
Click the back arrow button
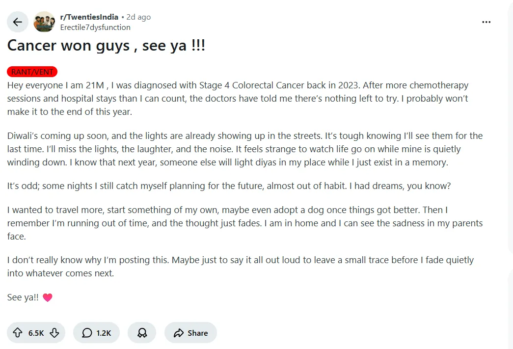click(x=18, y=22)
